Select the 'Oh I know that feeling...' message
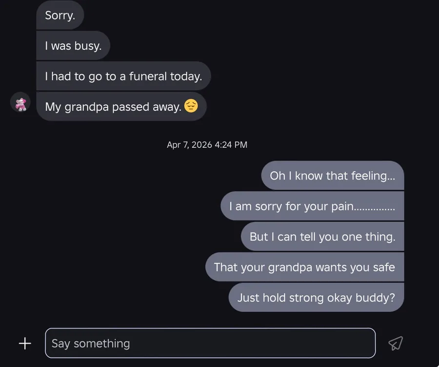Viewport: 439px width, 367px height. click(332, 176)
